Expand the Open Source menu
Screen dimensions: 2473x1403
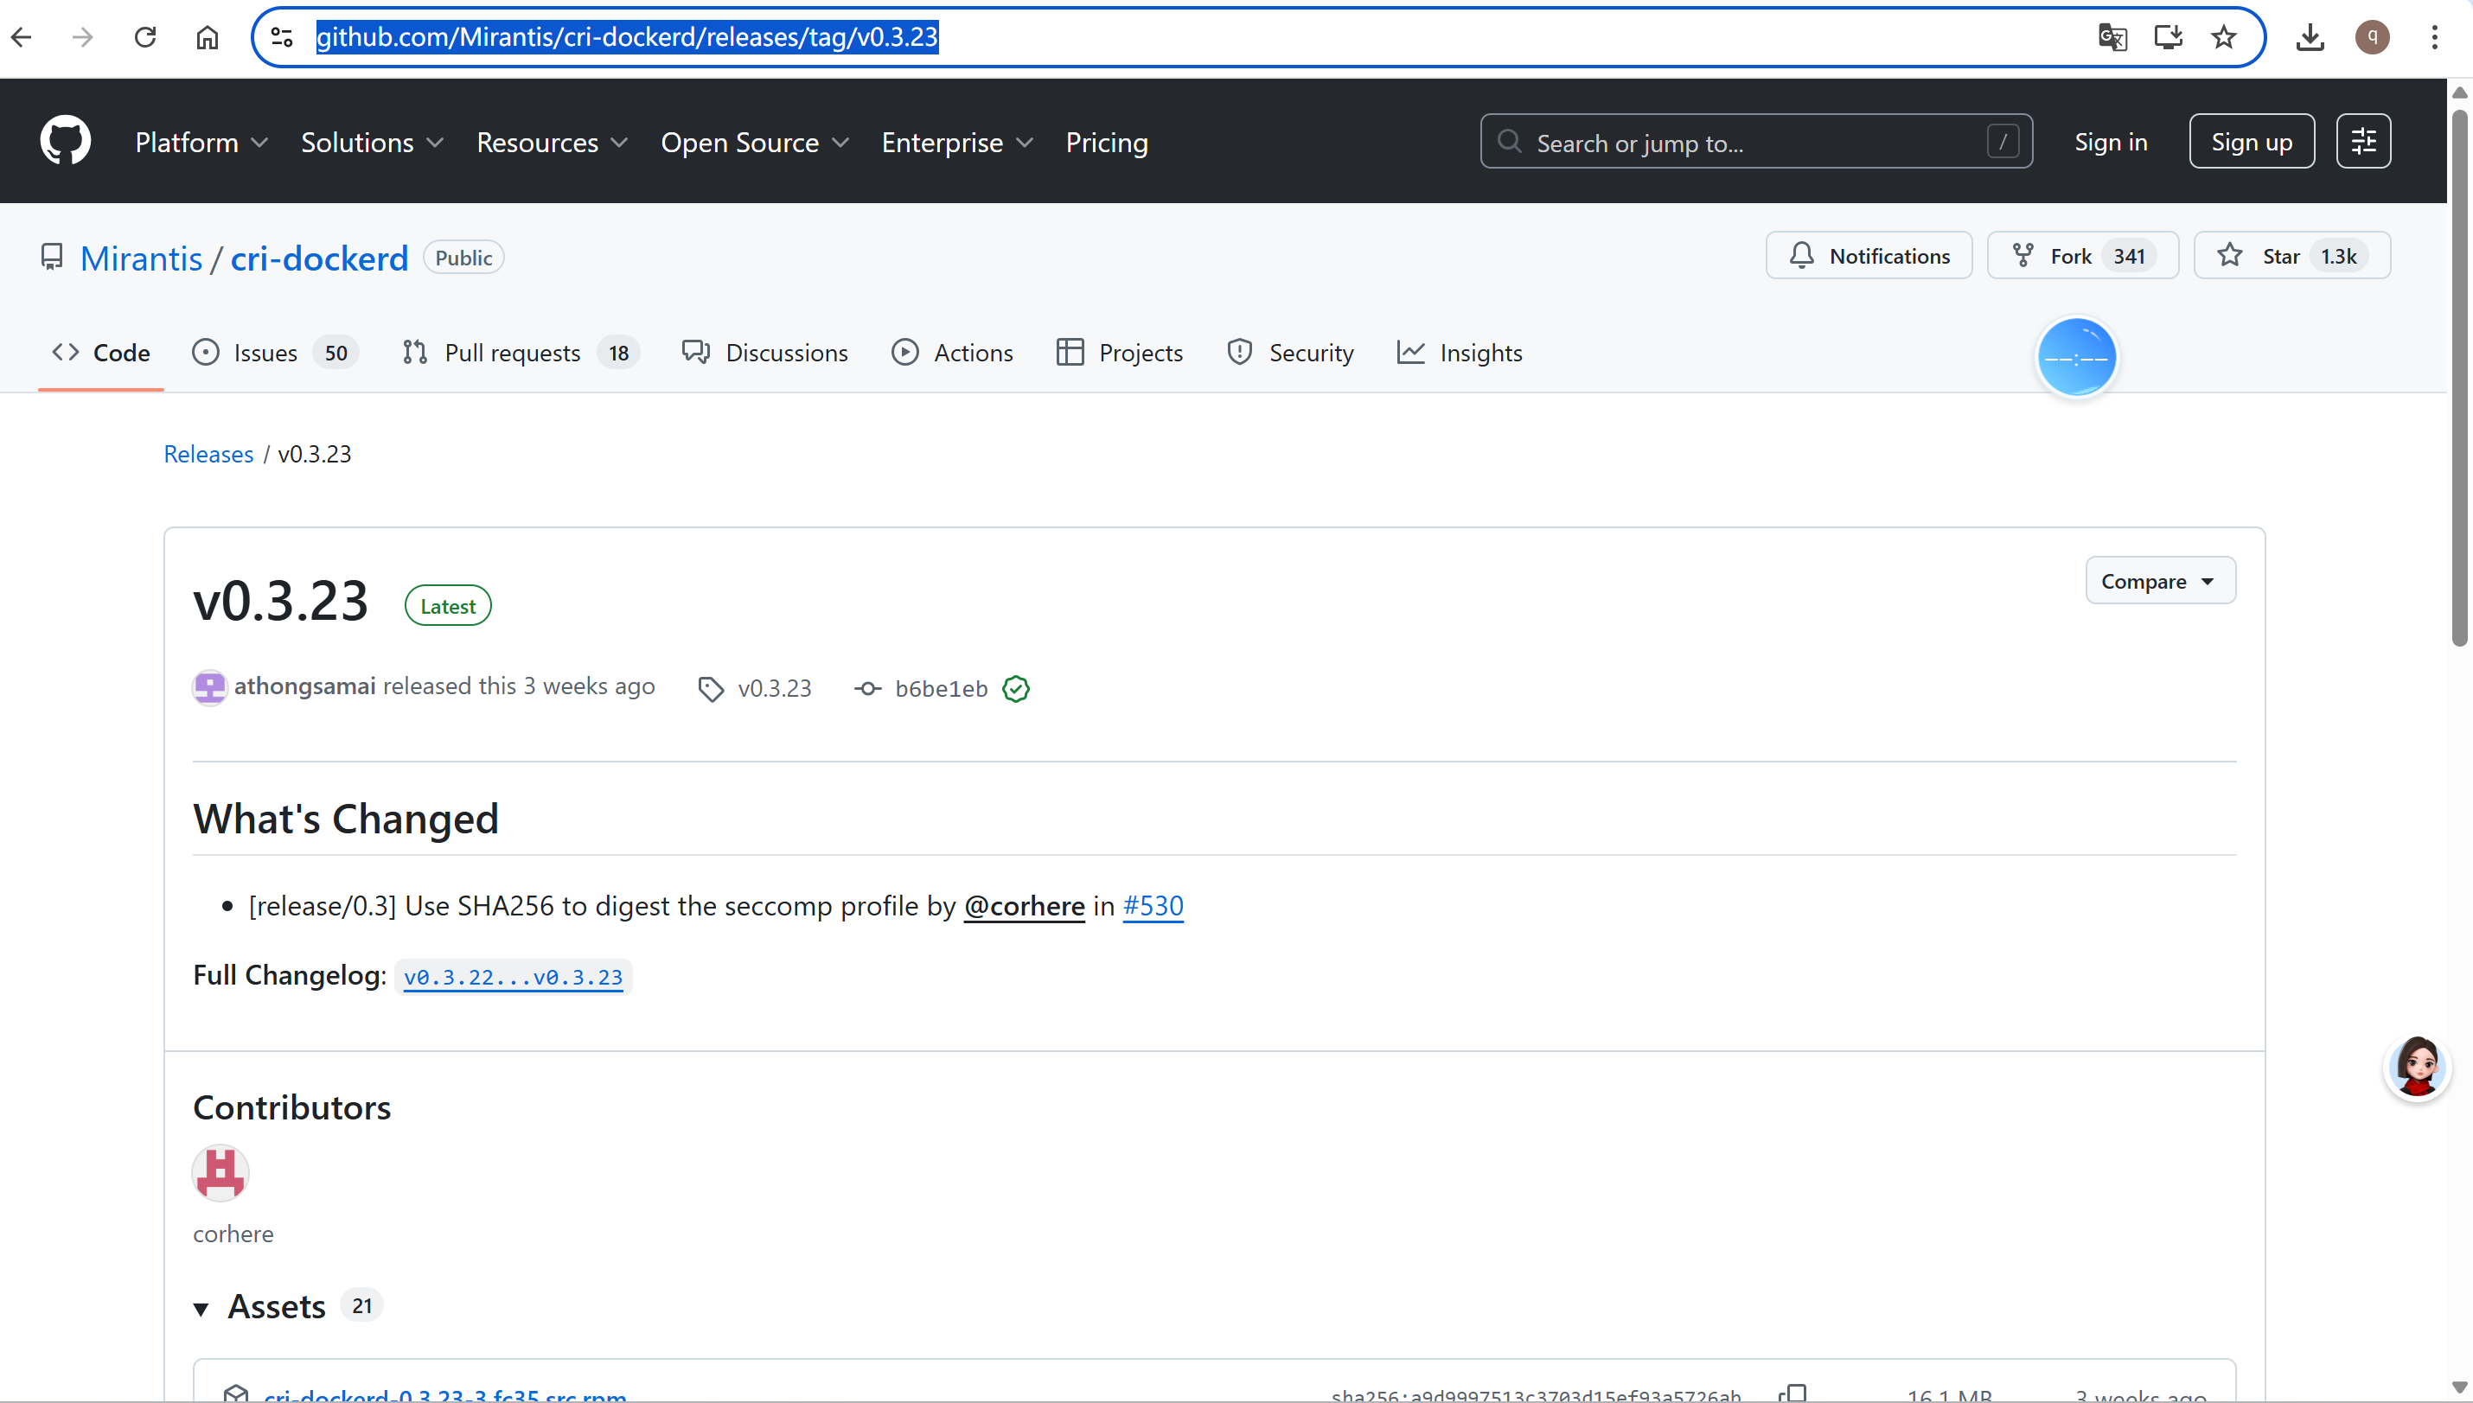pyautogui.click(x=755, y=143)
